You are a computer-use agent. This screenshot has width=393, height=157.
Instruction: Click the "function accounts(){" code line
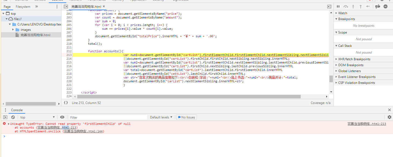105,51
